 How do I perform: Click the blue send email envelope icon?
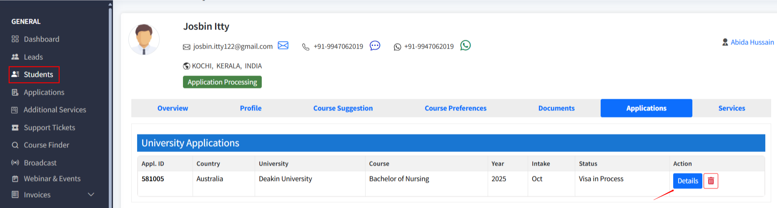(283, 46)
